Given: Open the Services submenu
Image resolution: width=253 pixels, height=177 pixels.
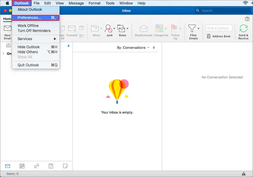Looking at the screenshot, I should (36, 39).
